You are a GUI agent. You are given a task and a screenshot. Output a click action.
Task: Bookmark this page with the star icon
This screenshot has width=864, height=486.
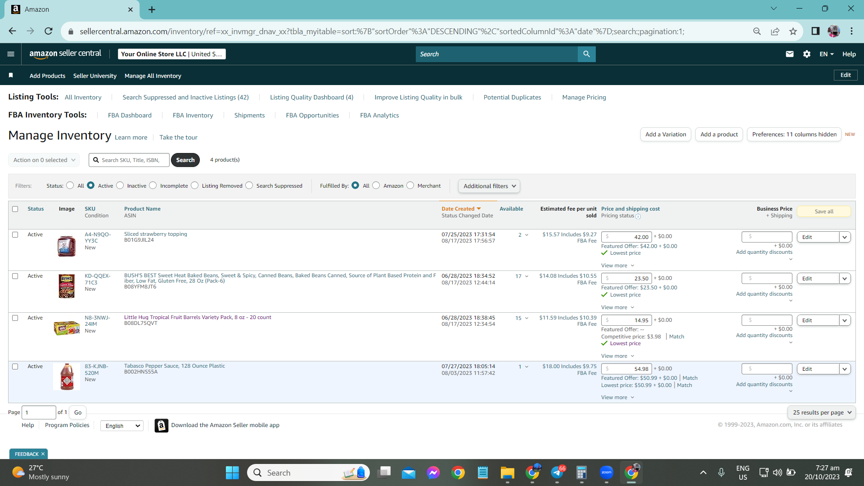coord(793,31)
